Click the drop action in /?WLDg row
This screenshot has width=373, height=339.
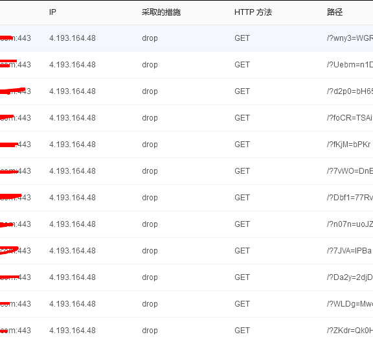150,304
